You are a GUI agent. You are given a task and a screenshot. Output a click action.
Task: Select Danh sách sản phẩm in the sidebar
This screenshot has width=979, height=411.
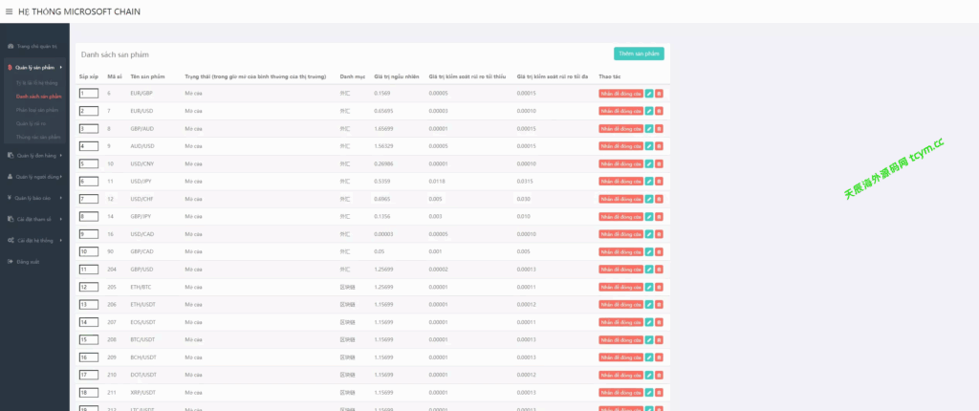coord(38,97)
